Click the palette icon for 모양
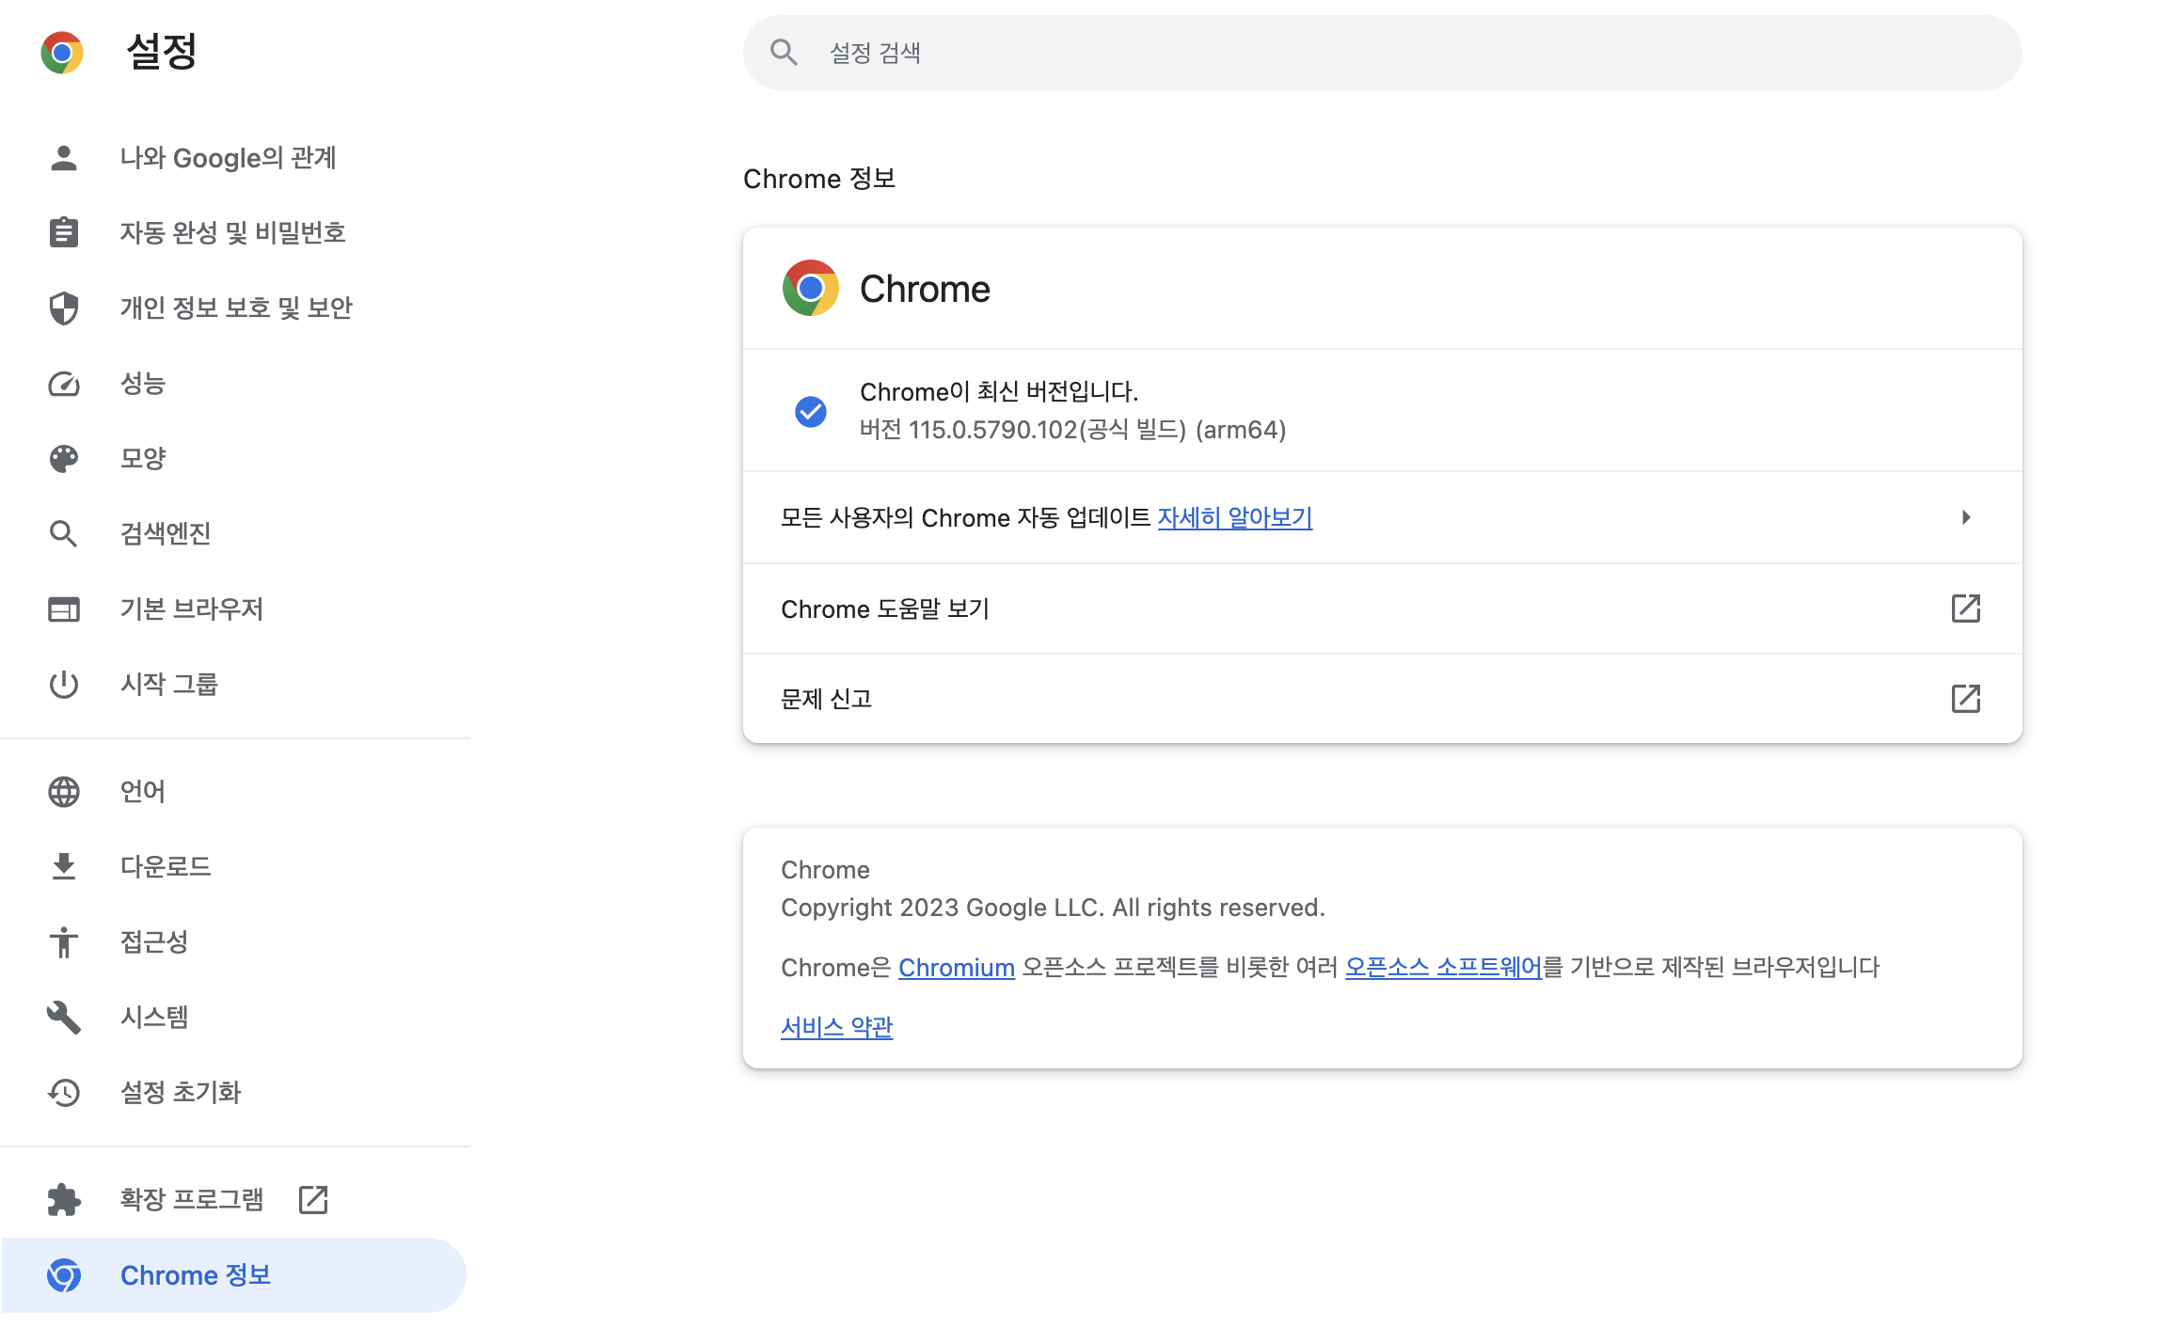The image size is (2173, 1343). click(x=64, y=459)
